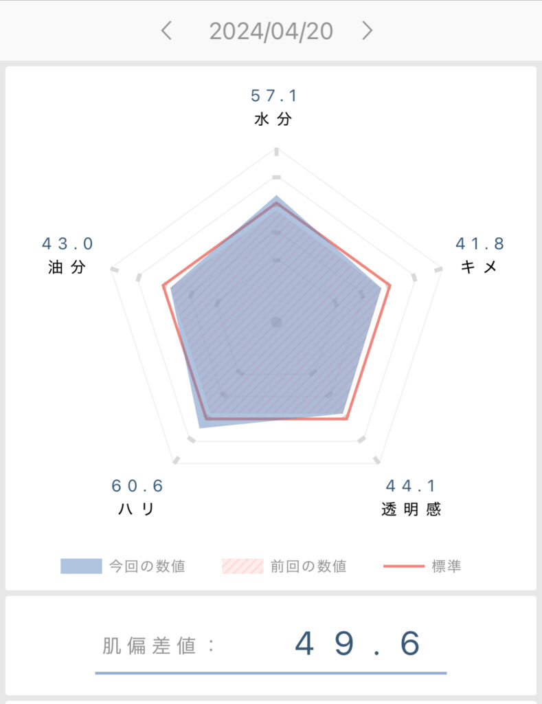
Task: Tap the 57.1 moisture score
Action: click(273, 96)
